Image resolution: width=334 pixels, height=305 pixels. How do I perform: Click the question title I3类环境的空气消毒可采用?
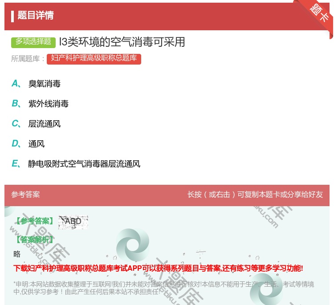(x=122, y=42)
